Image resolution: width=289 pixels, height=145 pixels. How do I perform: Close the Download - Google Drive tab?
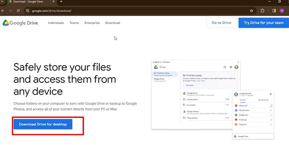click(x=53, y=2)
